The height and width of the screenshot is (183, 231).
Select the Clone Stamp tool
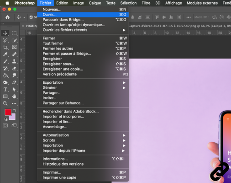click(14, 61)
